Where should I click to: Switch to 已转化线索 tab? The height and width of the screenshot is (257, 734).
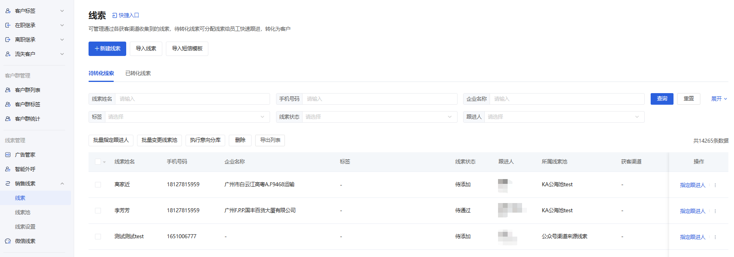click(138, 73)
